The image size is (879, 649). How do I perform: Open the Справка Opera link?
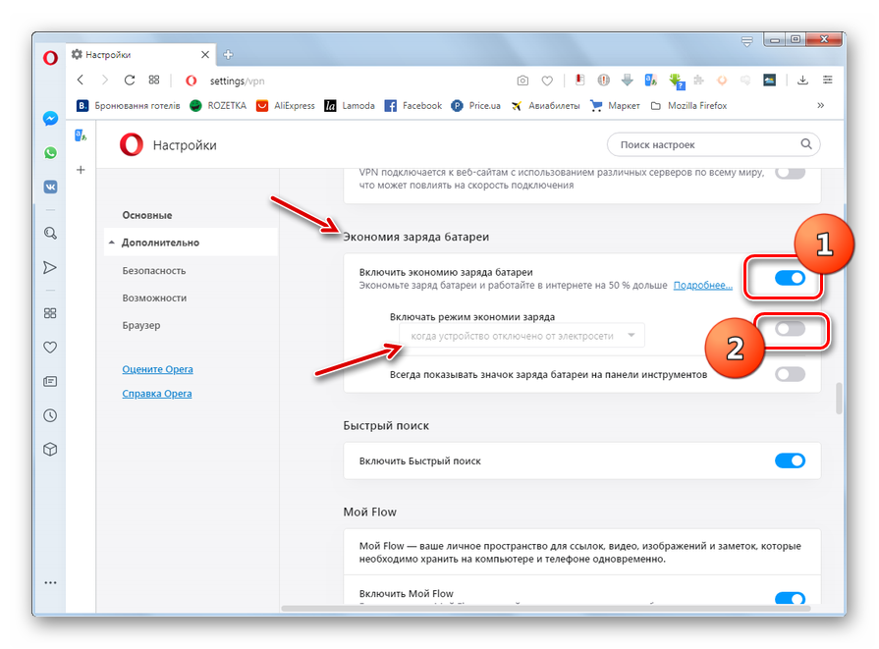point(157,394)
